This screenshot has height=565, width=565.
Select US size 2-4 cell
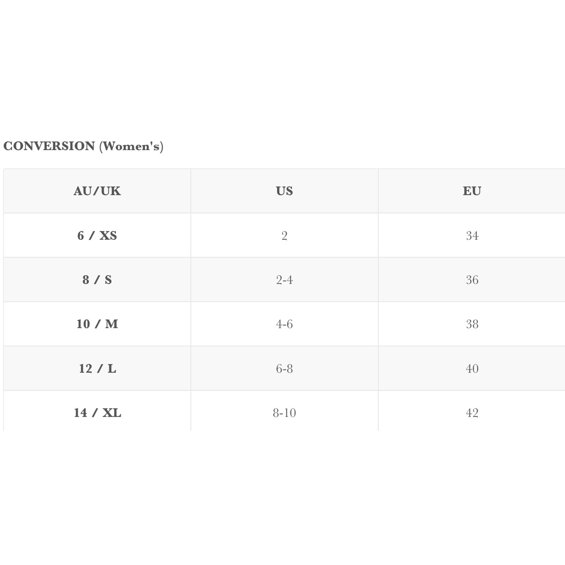click(x=284, y=280)
